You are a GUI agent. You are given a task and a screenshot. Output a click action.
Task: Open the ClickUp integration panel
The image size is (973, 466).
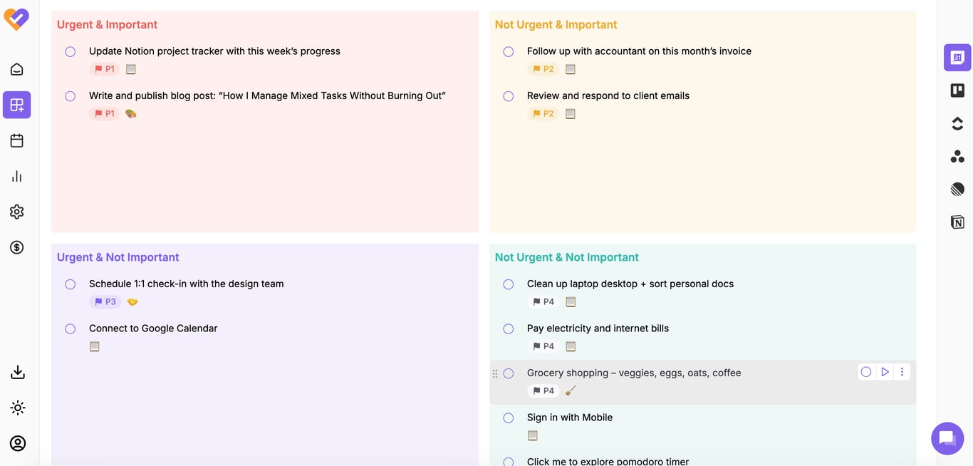tap(957, 123)
